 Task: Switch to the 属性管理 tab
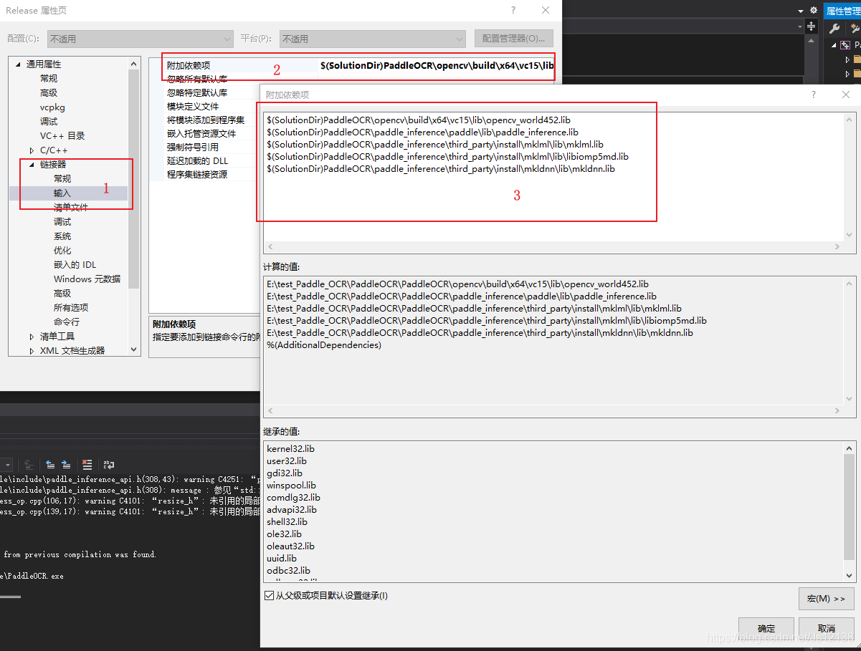tap(842, 11)
